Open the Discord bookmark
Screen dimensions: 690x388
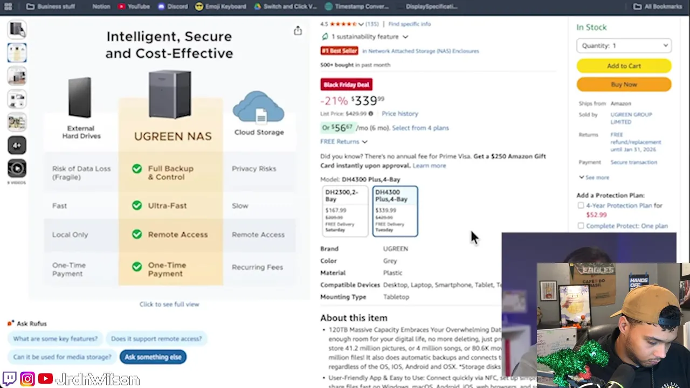point(173,6)
